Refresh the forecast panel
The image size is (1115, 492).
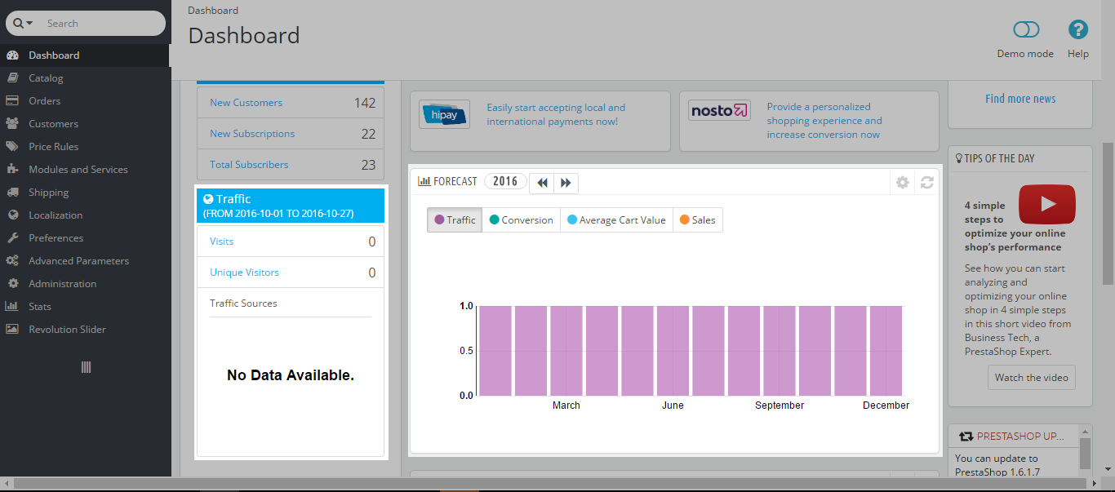[926, 182]
